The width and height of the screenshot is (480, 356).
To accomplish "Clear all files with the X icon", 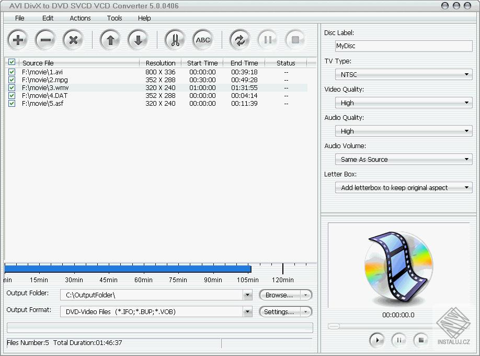I will tap(72, 39).
